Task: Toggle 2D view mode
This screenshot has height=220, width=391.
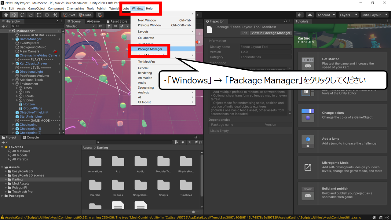Action: pyautogui.click(x=100, y=26)
